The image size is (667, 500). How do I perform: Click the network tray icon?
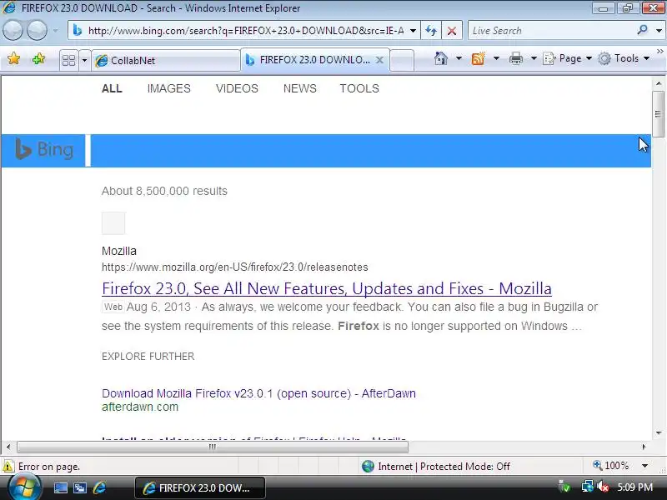[587, 487]
